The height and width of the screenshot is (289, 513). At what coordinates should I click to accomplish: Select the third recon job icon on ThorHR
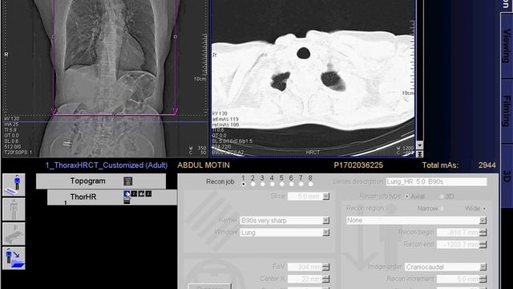[x=141, y=193]
